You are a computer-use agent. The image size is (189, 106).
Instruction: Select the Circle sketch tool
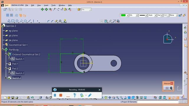(x=17, y=21)
